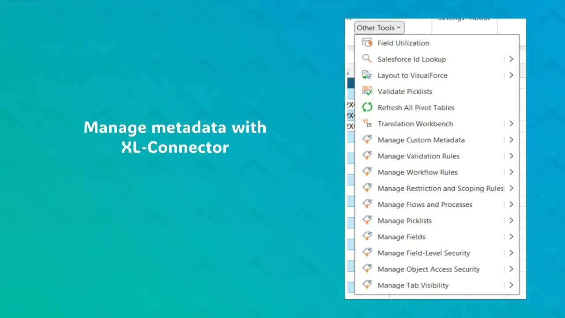Choose Manage Field-Level Security entry
Viewport: 565px width, 318px height.
423,253
